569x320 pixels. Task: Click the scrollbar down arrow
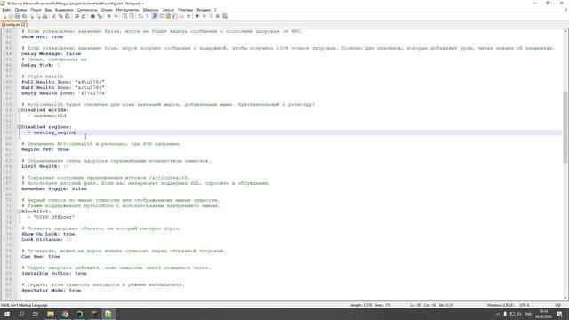click(x=565, y=298)
